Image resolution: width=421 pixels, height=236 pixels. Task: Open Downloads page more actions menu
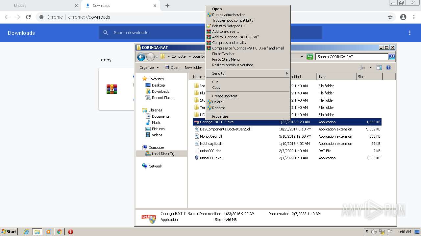[410, 33]
